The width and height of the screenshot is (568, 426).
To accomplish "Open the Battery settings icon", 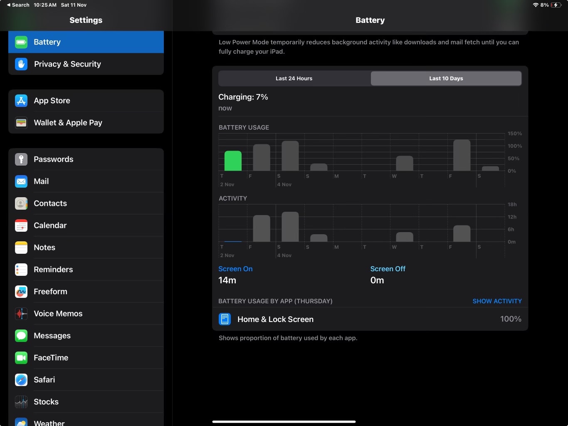I will [21, 42].
